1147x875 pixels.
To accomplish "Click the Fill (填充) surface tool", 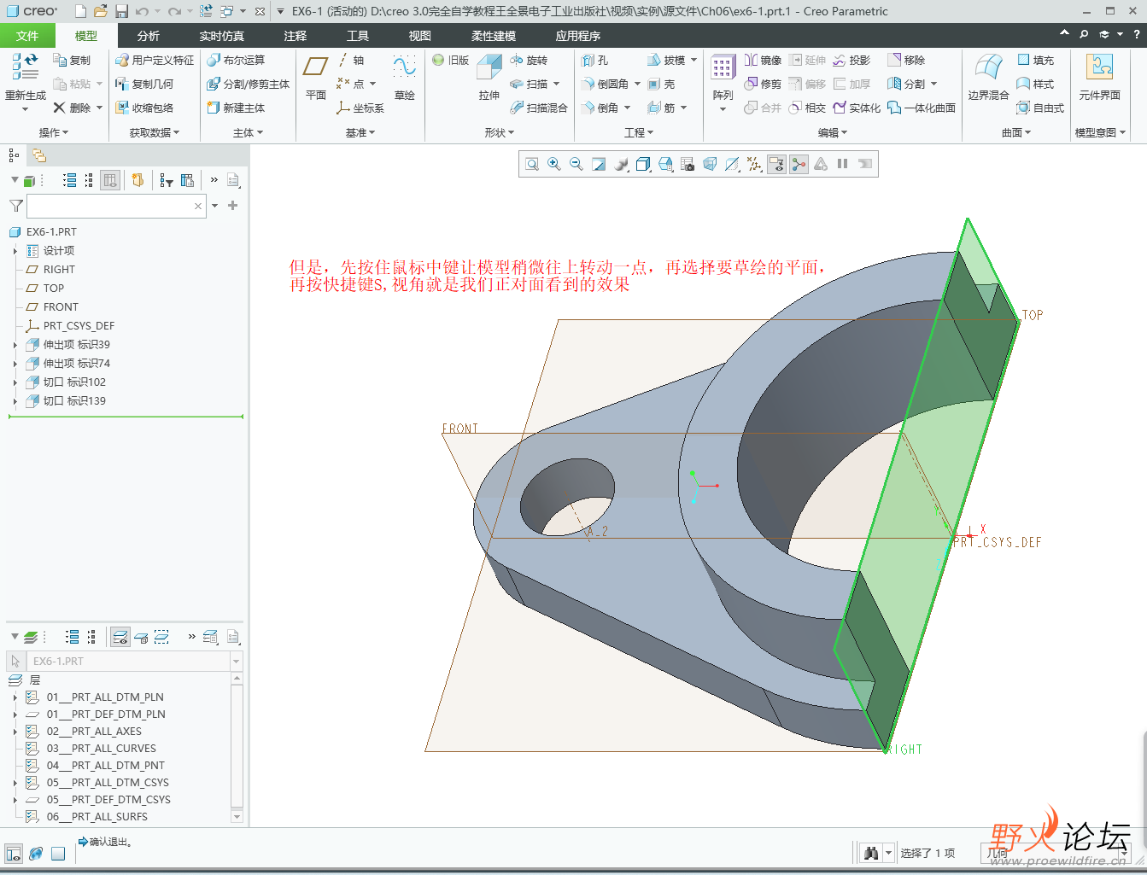I will (x=1035, y=60).
